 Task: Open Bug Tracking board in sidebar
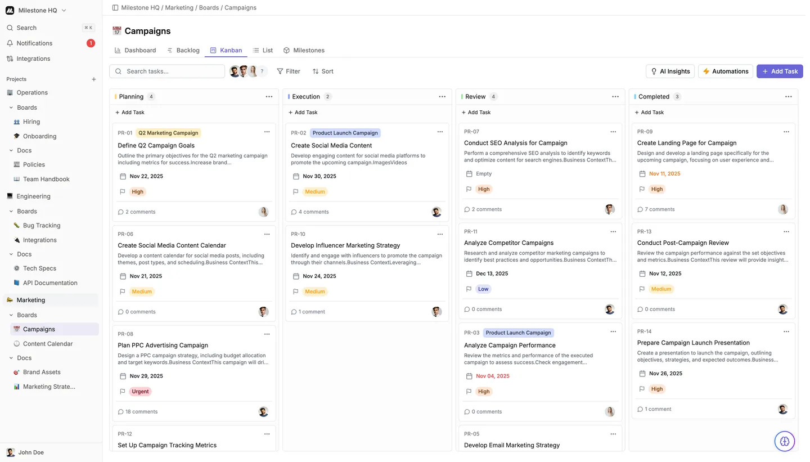point(42,226)
